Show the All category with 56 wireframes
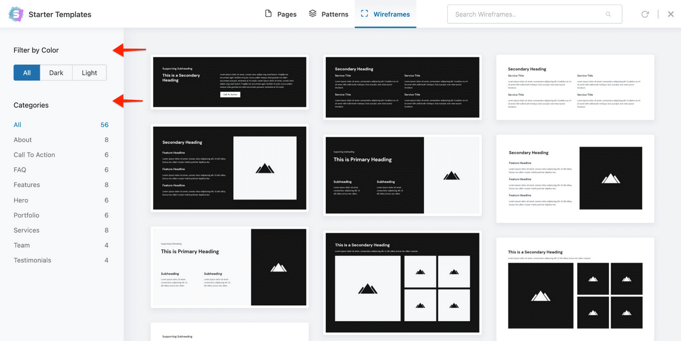 [61, 125]
